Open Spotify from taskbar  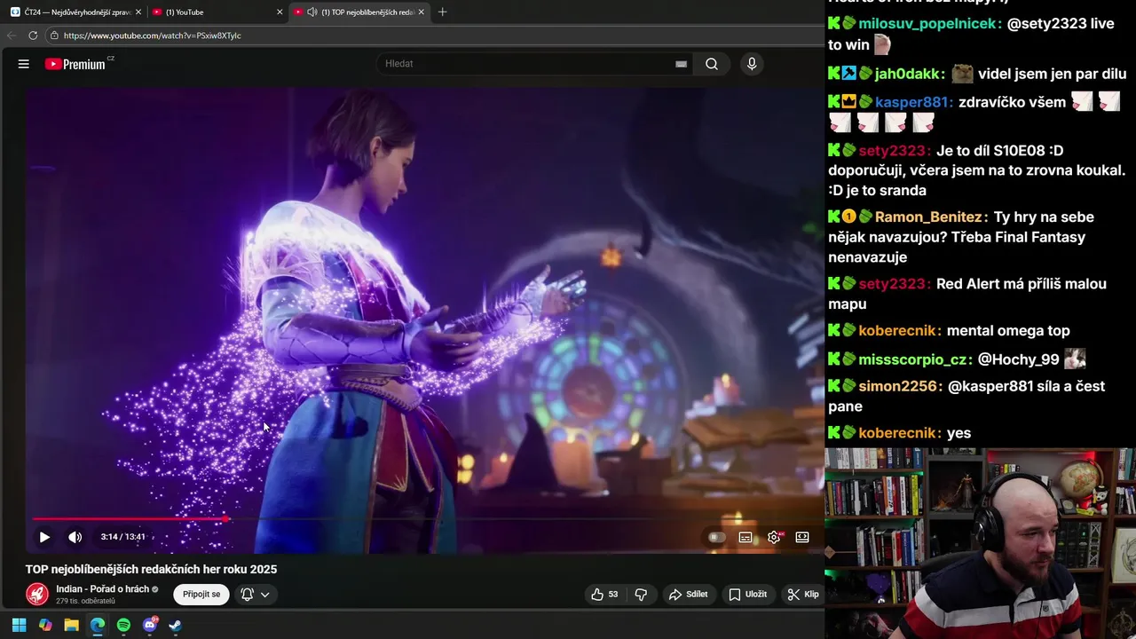(x=123, y=625)
